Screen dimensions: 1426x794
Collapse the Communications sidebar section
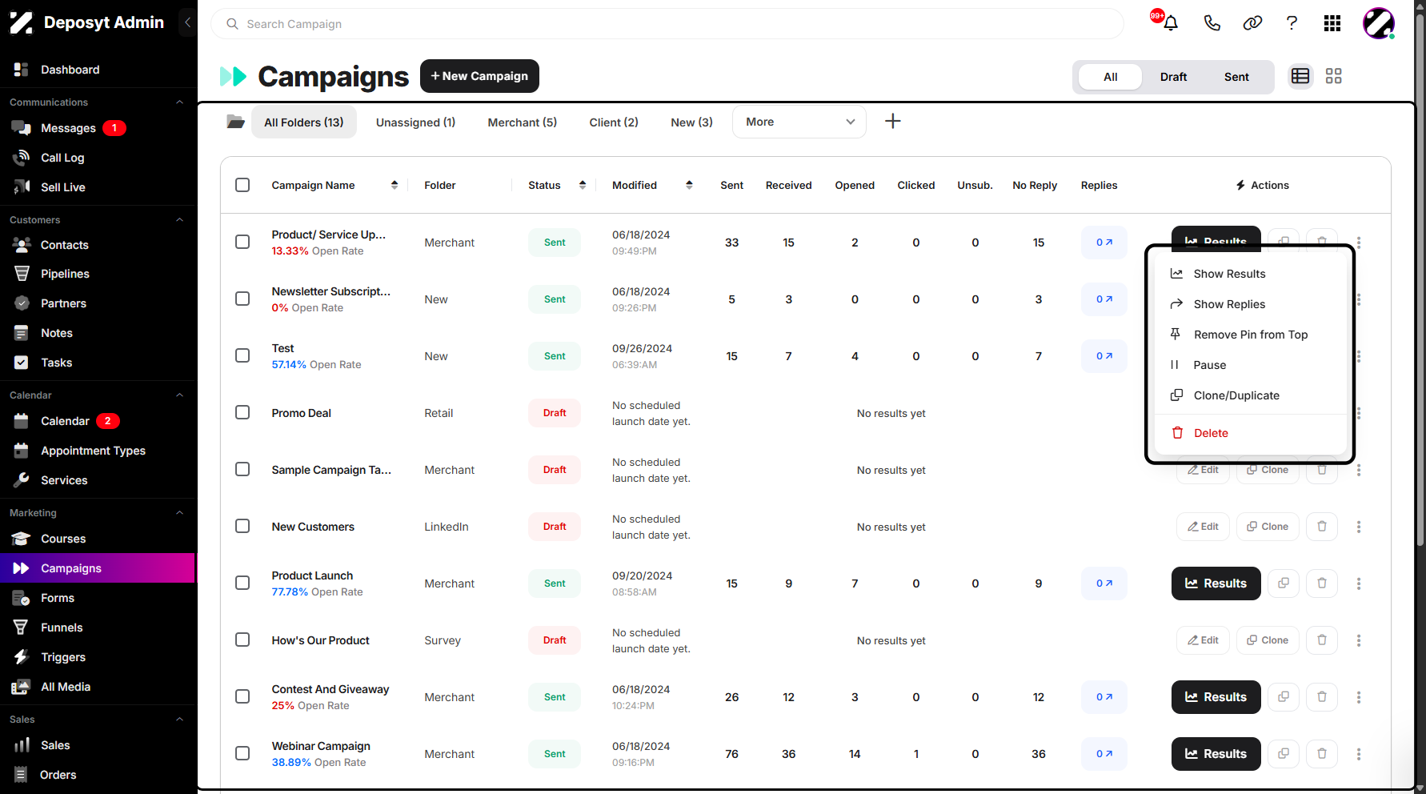[x=179, y=102]
